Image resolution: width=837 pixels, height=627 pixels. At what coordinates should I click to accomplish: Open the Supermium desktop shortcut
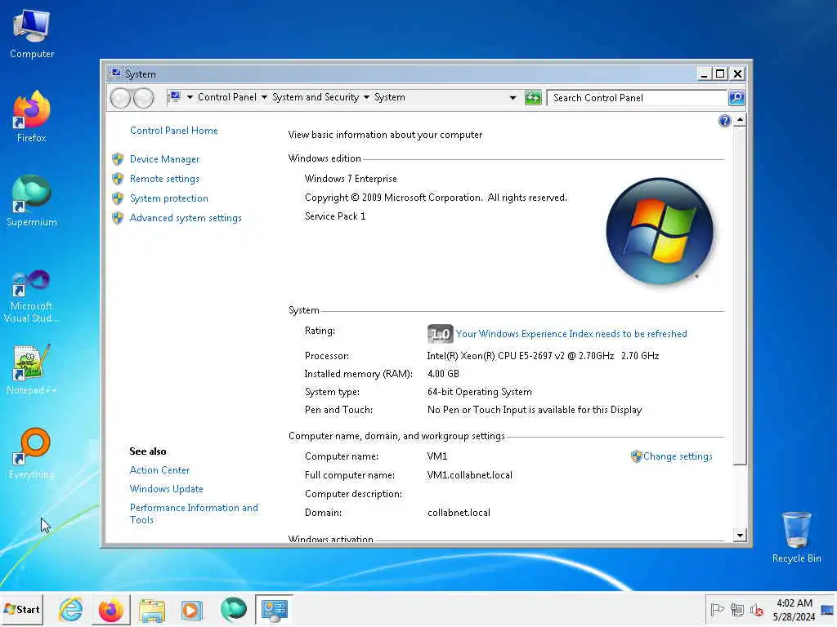(x=32, y=201)
